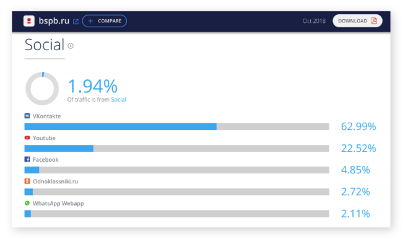Click the plus icon in Compare button
The height and width of the screenshot is (241, 403).
tap(90, 21)
